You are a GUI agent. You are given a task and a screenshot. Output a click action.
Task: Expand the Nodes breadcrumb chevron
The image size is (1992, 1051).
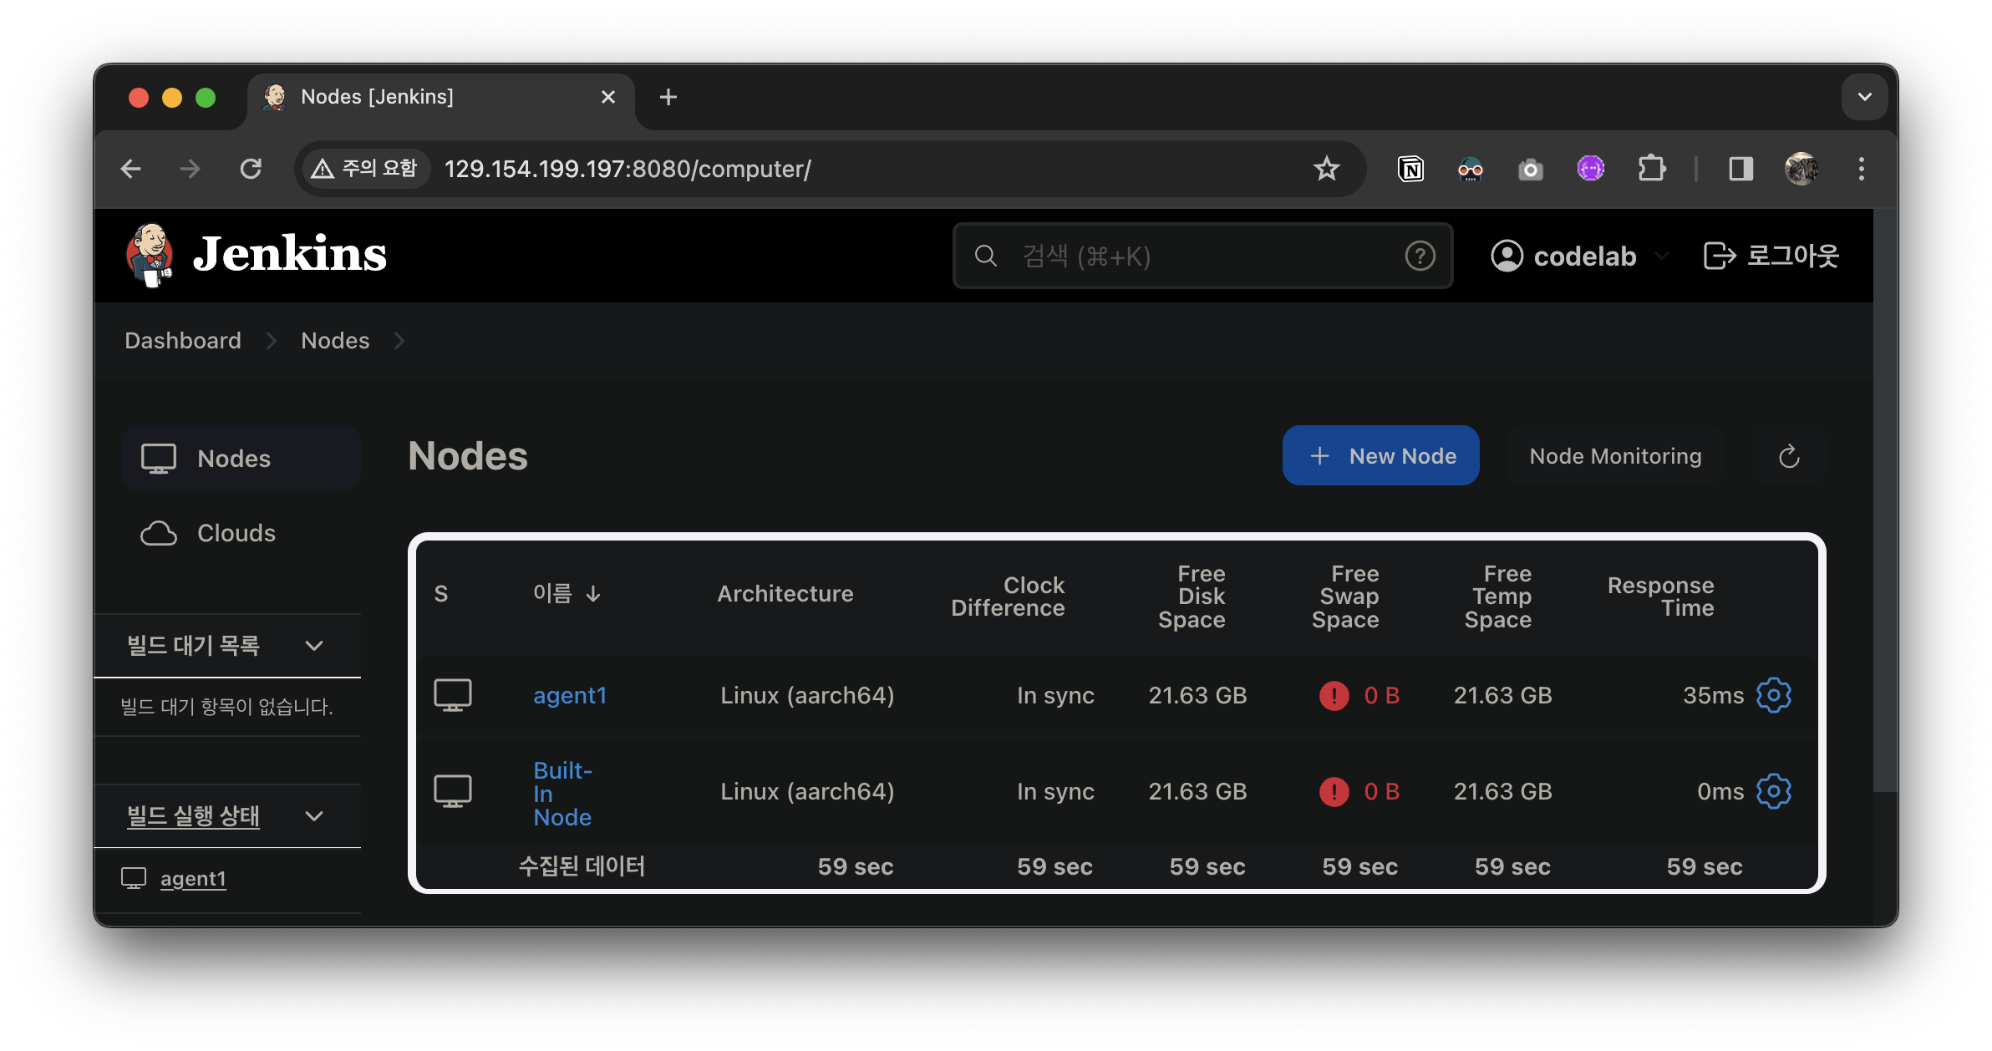399,341
